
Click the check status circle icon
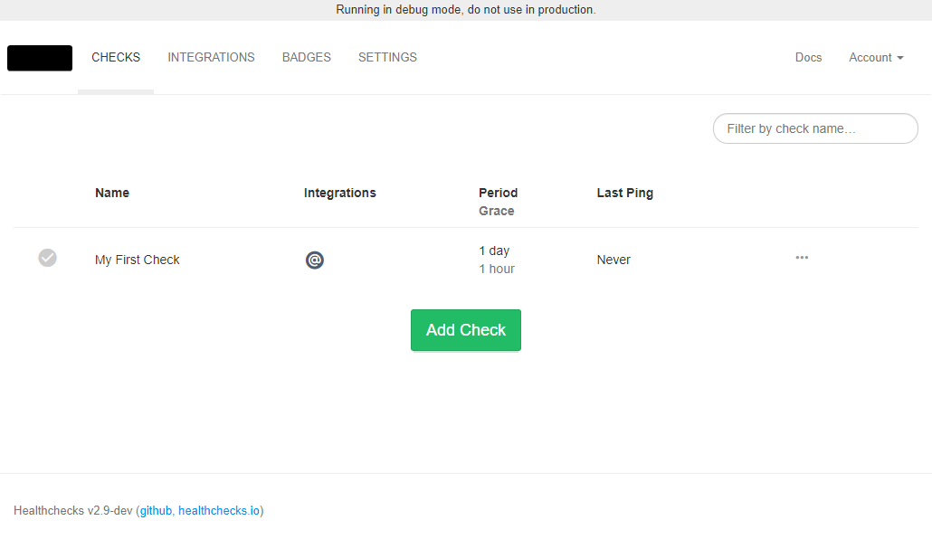(47, 258)
